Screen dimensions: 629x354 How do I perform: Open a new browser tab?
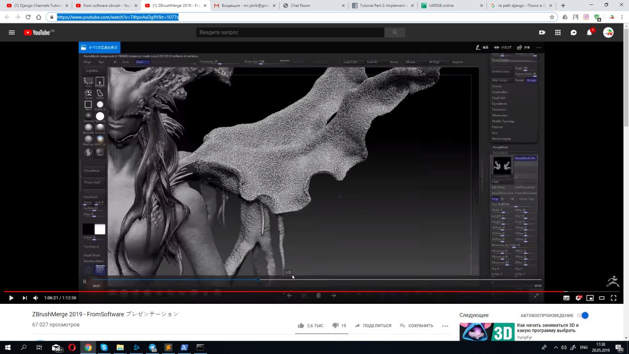[563, 5]
